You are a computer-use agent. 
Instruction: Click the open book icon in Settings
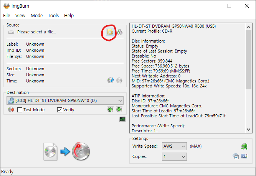pos(244,156)
